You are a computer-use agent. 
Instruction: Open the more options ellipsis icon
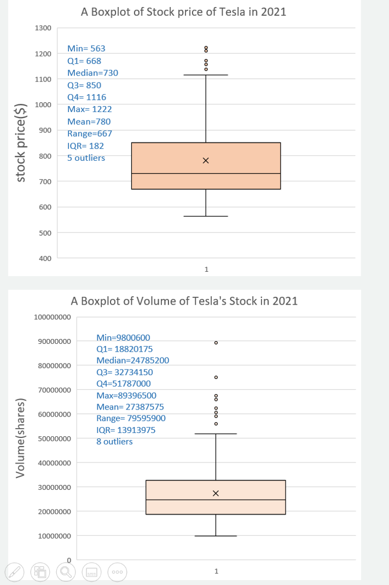(x=117, y=572)
